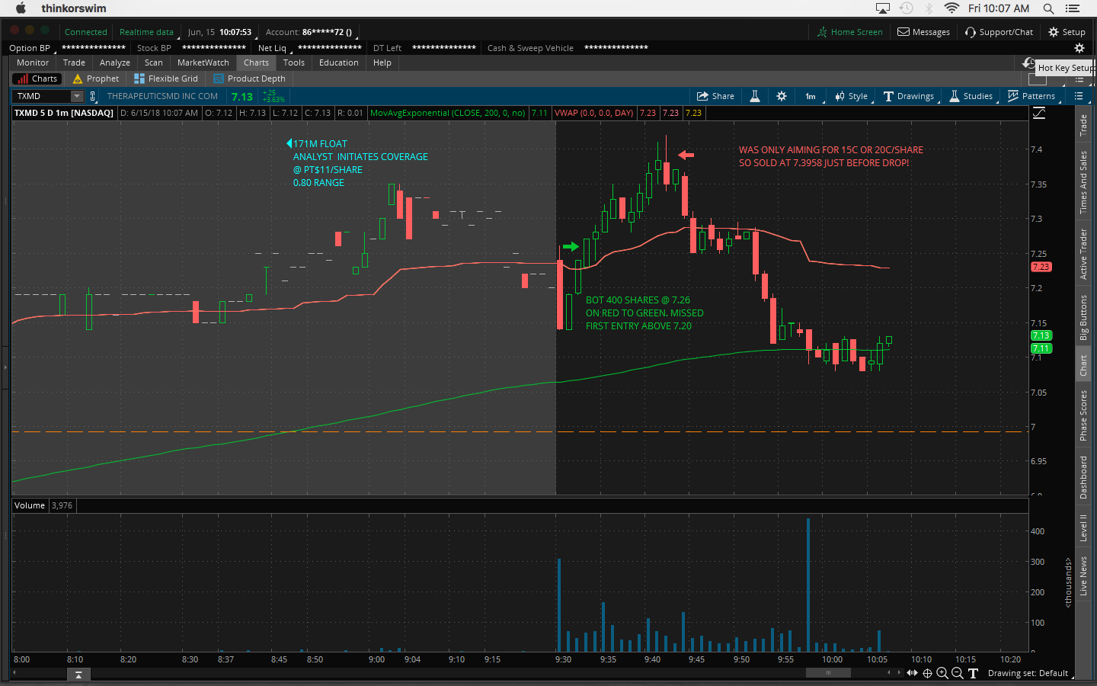The height and width of the screenshot is (686, 1097).
Task: Zoom in with the magnifier plus icon
Action: point(942,673)
